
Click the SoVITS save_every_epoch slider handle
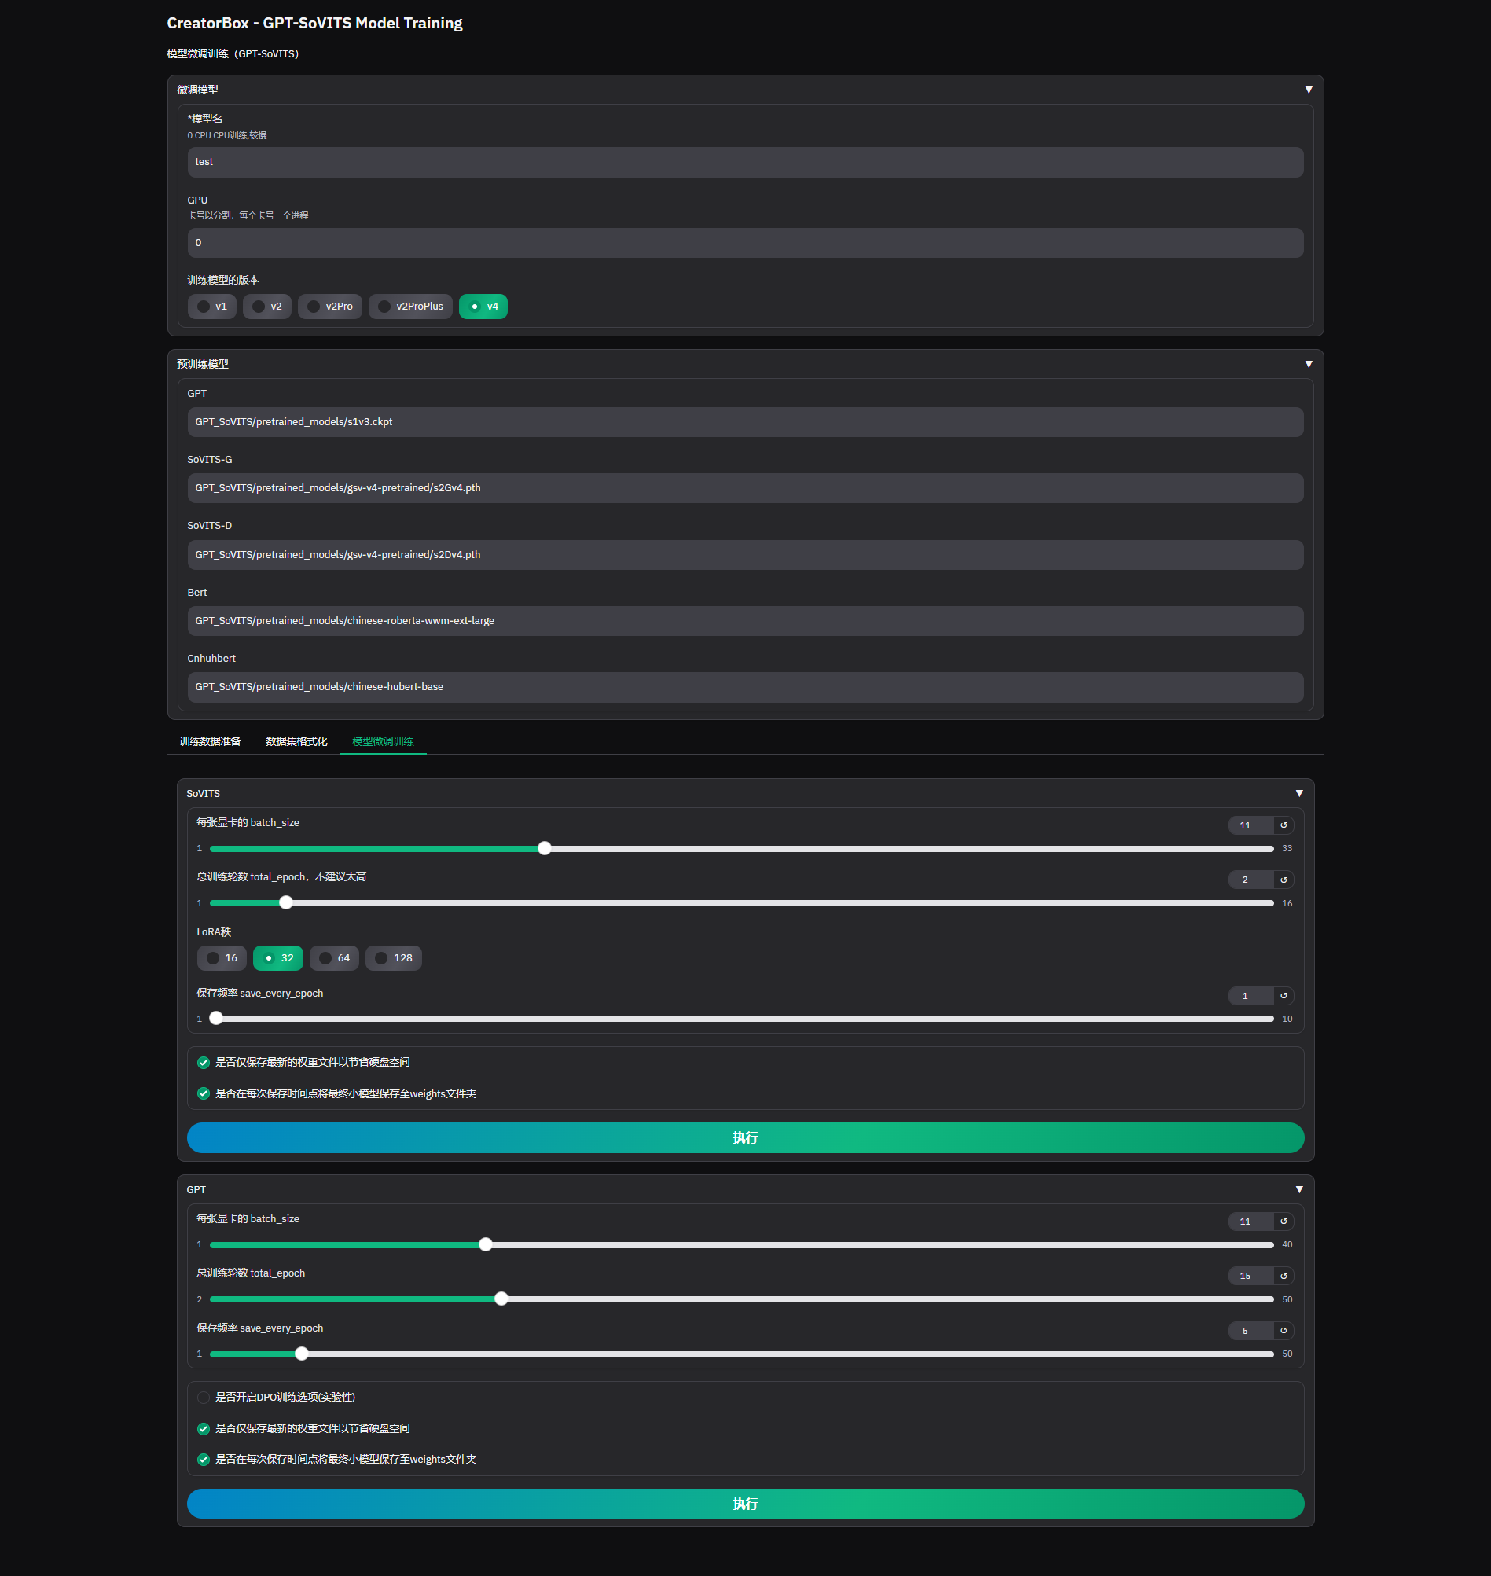[216, 1018]
